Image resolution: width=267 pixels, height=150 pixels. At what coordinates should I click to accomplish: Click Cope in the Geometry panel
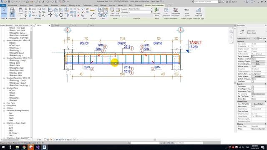coord(33,9)
